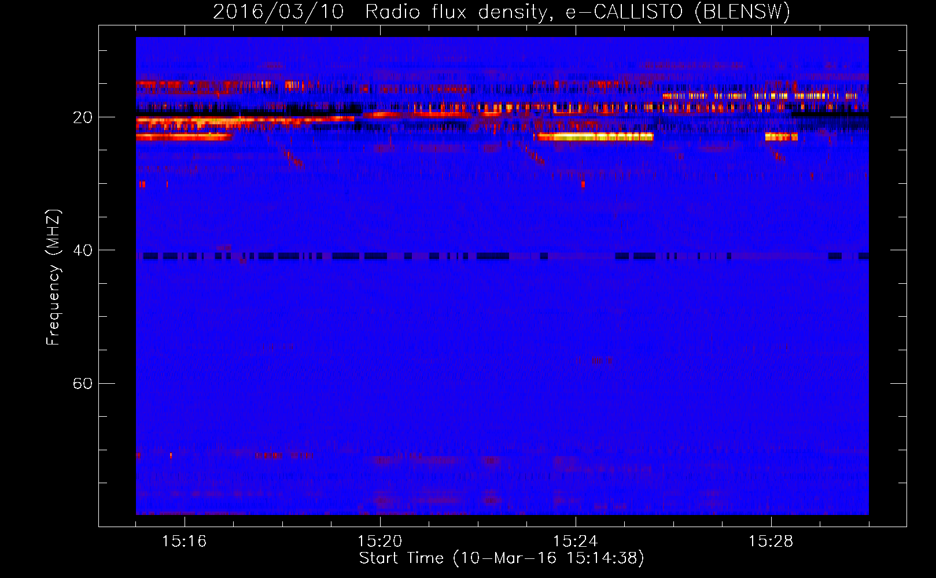Click the 60 MHz frequency tick label
Screen dimensions: 936x578
(83, 383)
